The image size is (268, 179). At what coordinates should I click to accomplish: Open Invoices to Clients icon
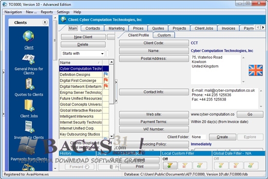click(29, 127)
